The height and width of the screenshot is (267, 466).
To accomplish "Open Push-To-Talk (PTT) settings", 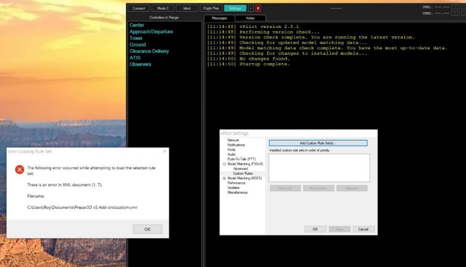I will point(241,159).
